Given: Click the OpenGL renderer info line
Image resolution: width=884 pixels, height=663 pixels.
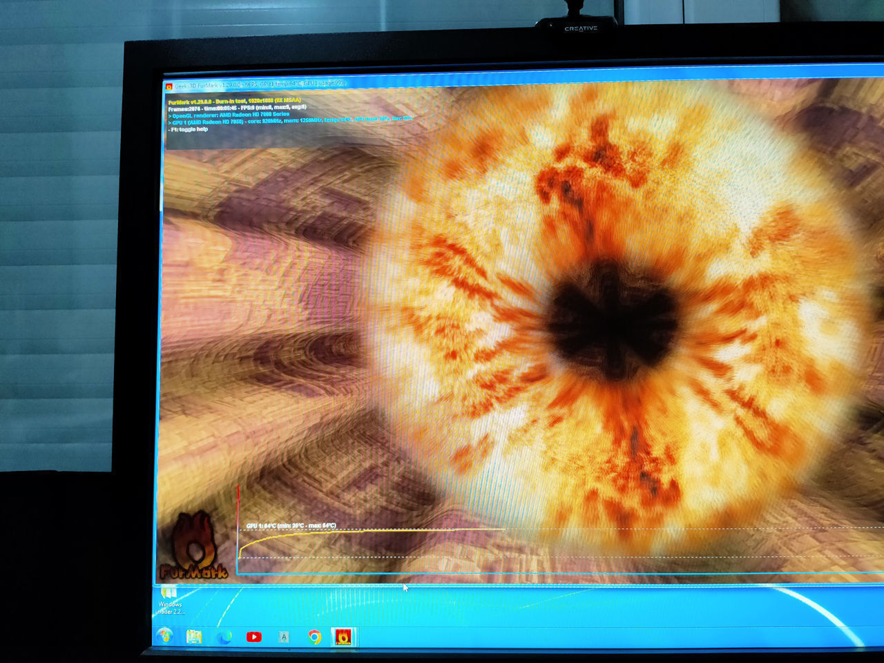Looking at the screenshot, I should click(228, 115).
